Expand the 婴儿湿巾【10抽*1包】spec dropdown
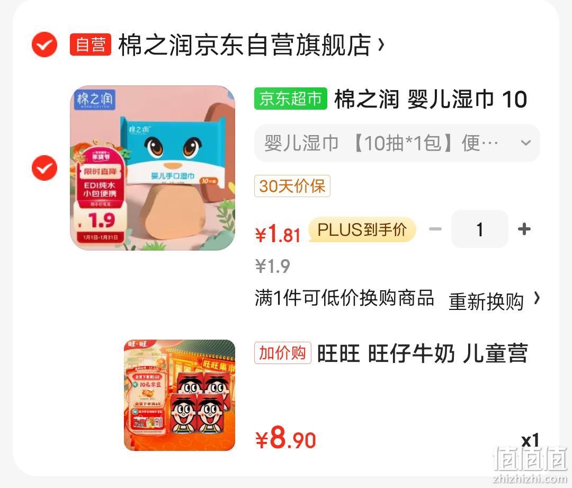This screenshot has height=488, width=572. (x=397, y=143)
